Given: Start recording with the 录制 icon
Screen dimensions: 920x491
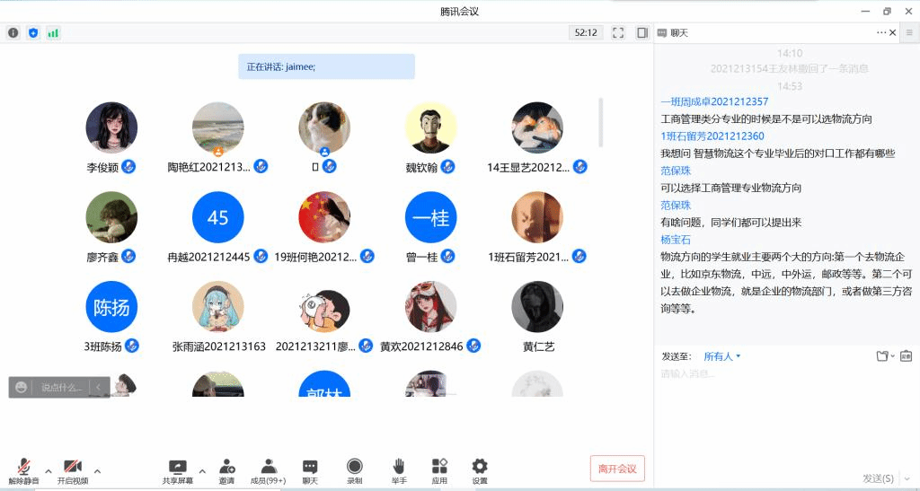Looking at the screenshot, I should [355, 467].
